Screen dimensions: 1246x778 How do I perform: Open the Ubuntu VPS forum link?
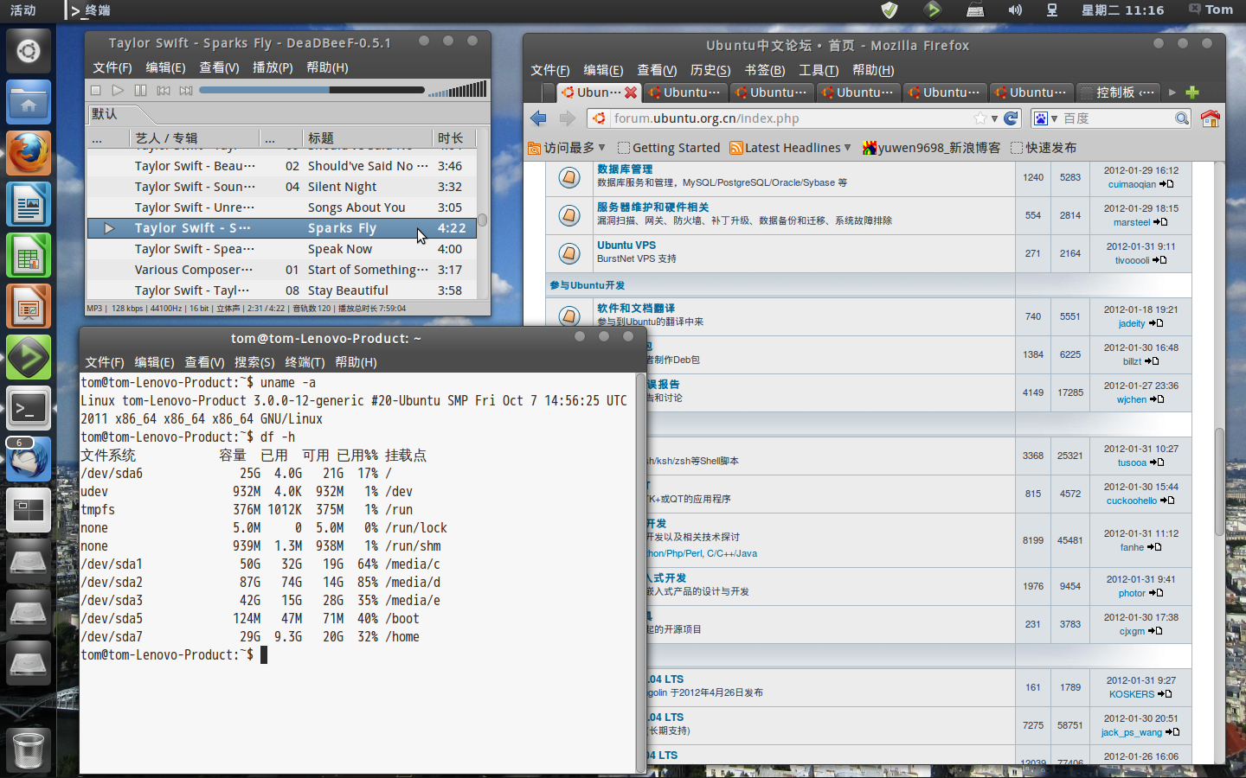(x=626, y=246)
